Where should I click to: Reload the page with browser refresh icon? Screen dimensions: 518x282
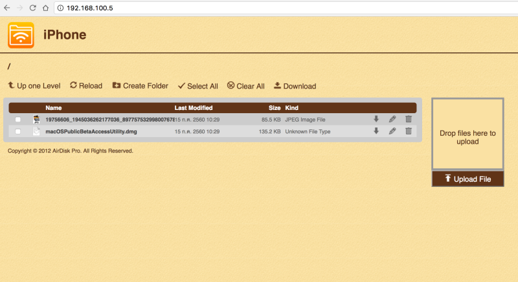33,8
